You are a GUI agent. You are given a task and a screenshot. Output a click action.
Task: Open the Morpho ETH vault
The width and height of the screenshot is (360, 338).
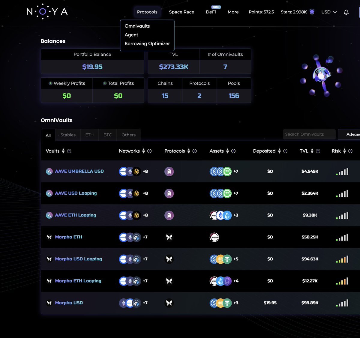[x=68, y=237]
